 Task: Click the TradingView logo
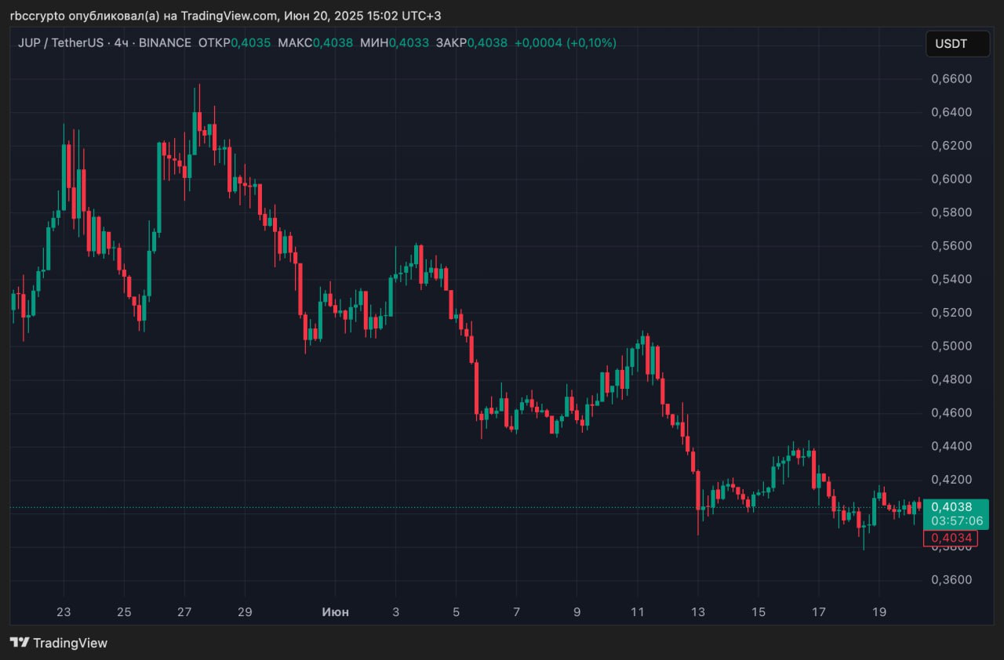click(59, 643)
